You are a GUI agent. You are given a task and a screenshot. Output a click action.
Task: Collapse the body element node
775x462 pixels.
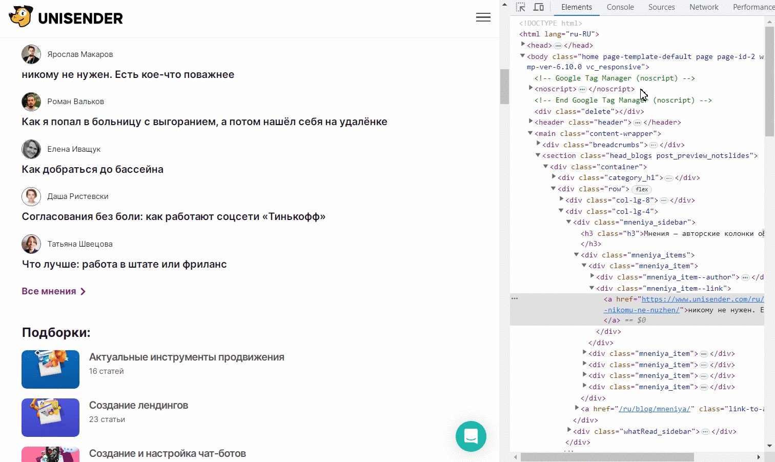pos(523,56)
